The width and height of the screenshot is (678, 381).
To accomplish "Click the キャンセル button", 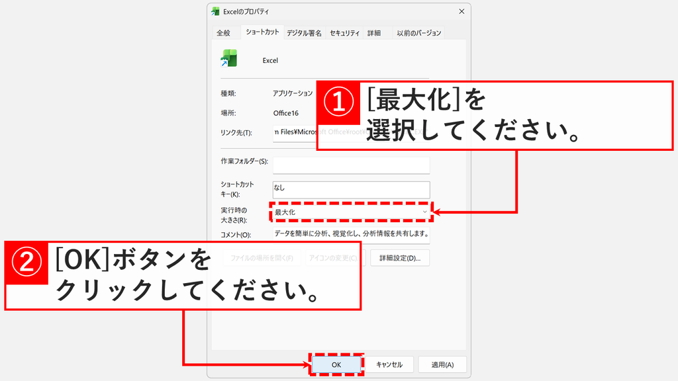I will 389,364.
